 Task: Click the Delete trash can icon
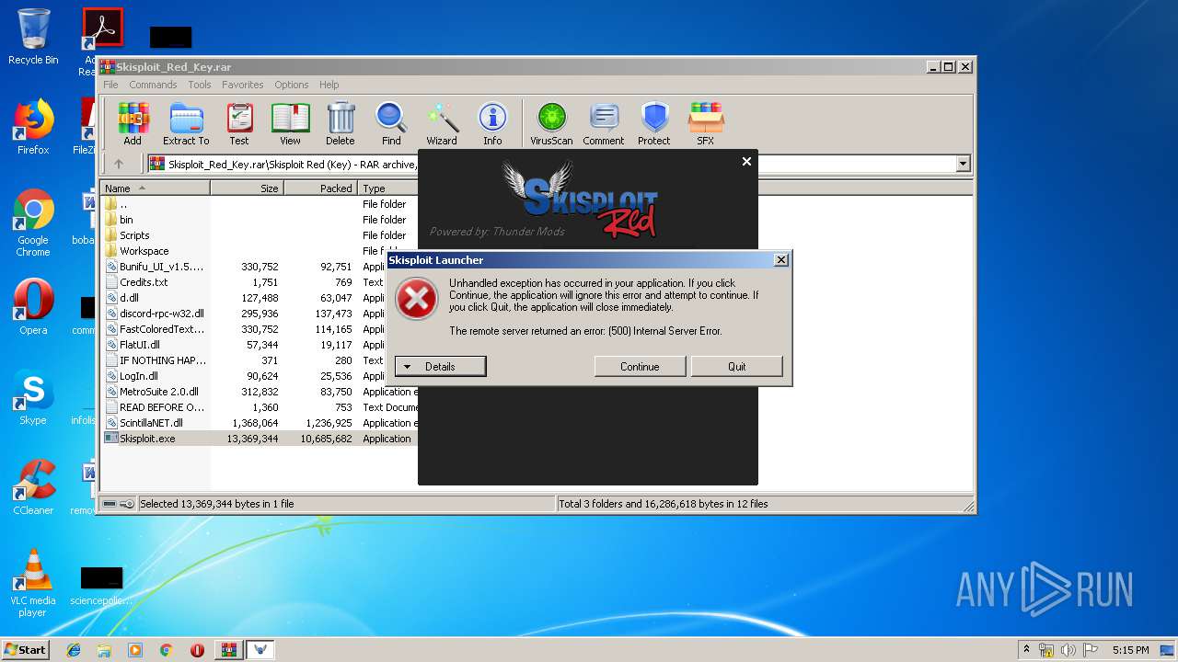[340, 124]
